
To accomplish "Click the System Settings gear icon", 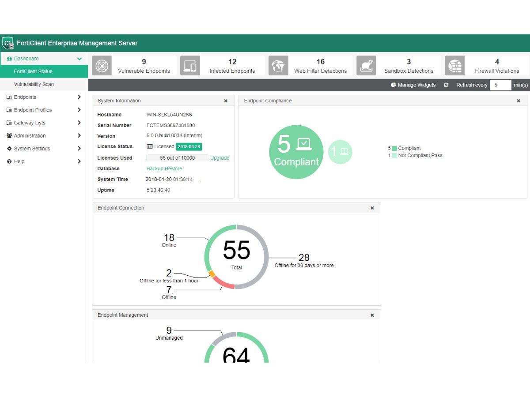I will pos(9,149).
